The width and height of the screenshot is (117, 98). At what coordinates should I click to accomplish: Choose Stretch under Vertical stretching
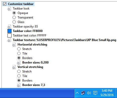tap(19, 71)
